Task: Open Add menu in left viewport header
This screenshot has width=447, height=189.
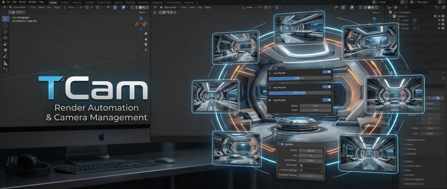Action: click(x=49, y=8)
